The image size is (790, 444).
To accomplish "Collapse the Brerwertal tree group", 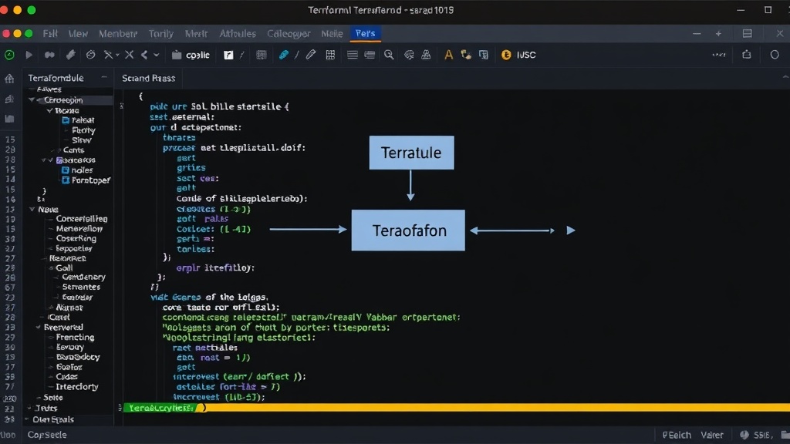I will (x=39, y=327).
